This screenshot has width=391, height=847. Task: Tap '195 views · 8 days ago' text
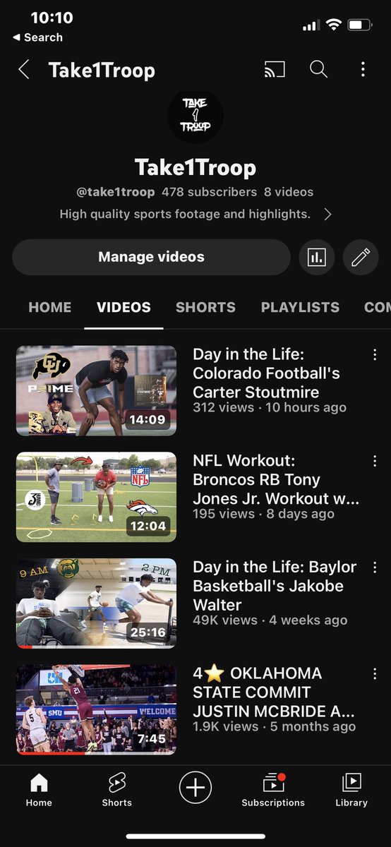264,515
